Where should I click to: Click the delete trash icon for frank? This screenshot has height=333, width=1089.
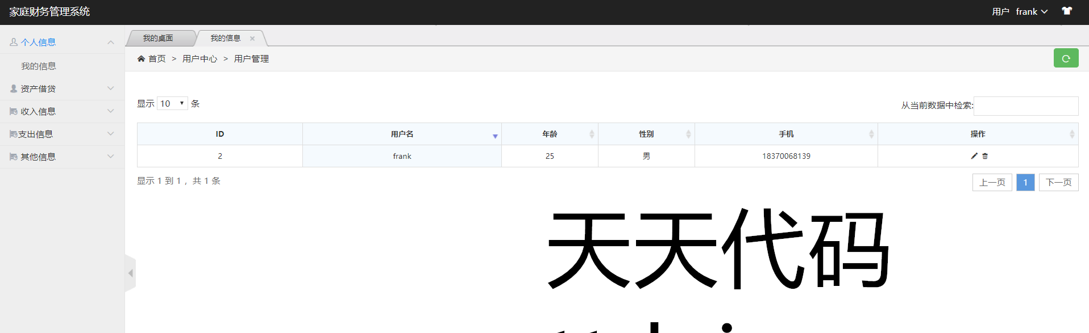(x=985, y=156)
